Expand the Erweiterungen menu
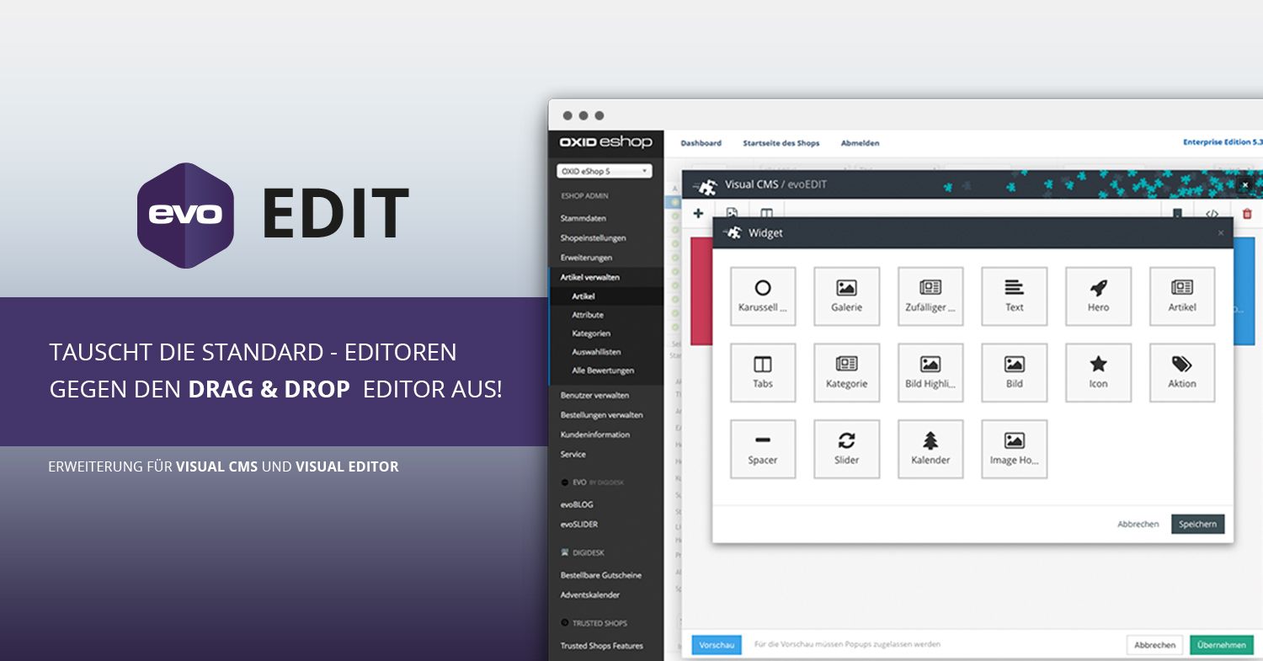1263x661 pixels. click(x=586, y=257)
